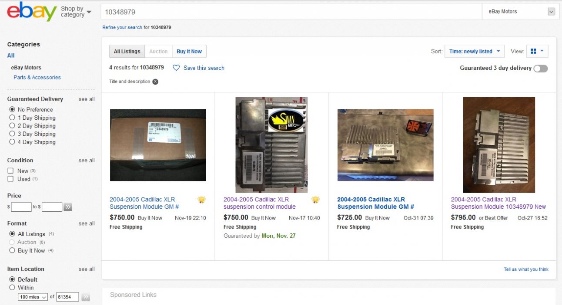Click the top rated badge on Nov-17 listing
The image size is (562, 305).
point(315,200)
